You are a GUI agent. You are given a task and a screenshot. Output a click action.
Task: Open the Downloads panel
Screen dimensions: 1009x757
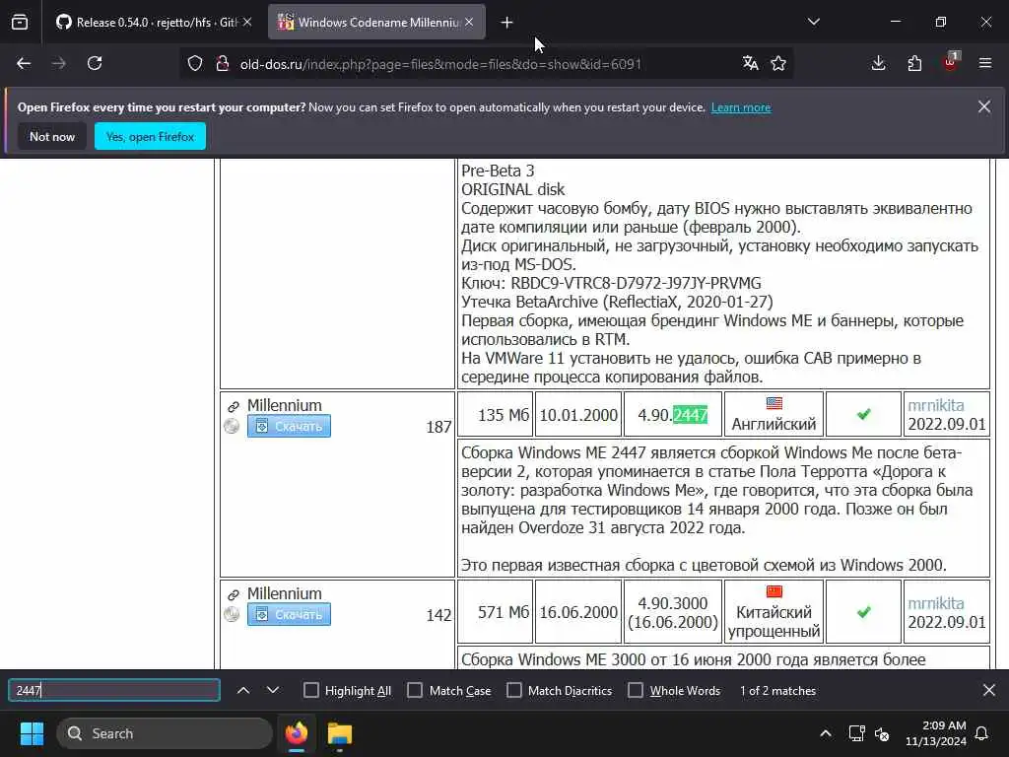878,63
